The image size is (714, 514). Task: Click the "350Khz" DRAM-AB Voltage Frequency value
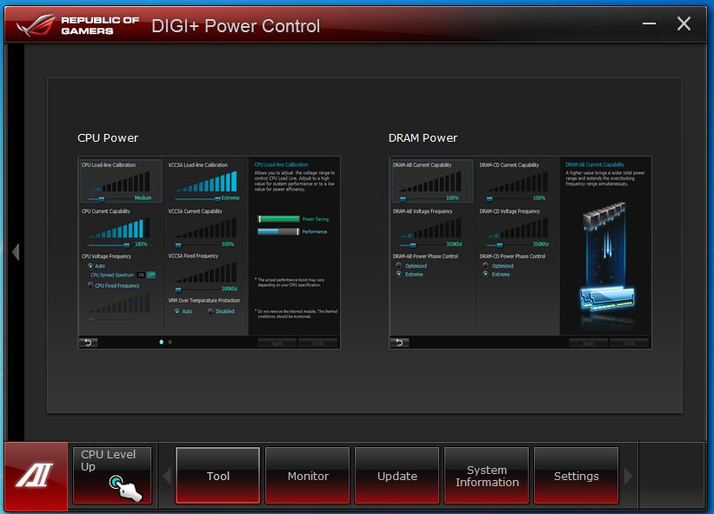click(454, 244)
